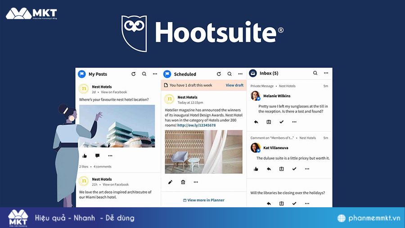
Task: Click the phanmemmkt.vn website link
Action: (369, 218)
